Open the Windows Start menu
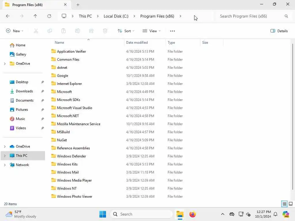This screenshot has height=221, width=295. tap(103, 214)
